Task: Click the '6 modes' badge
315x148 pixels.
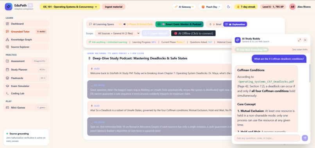Action: tap(41, 31)
